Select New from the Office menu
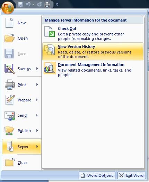 [21, 23]
